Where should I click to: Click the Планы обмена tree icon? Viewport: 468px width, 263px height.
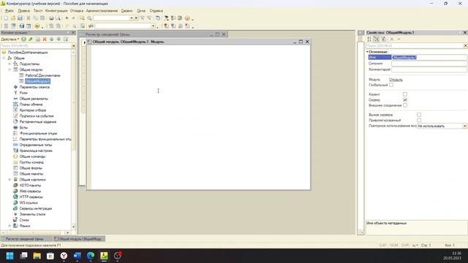pos(15,104)
